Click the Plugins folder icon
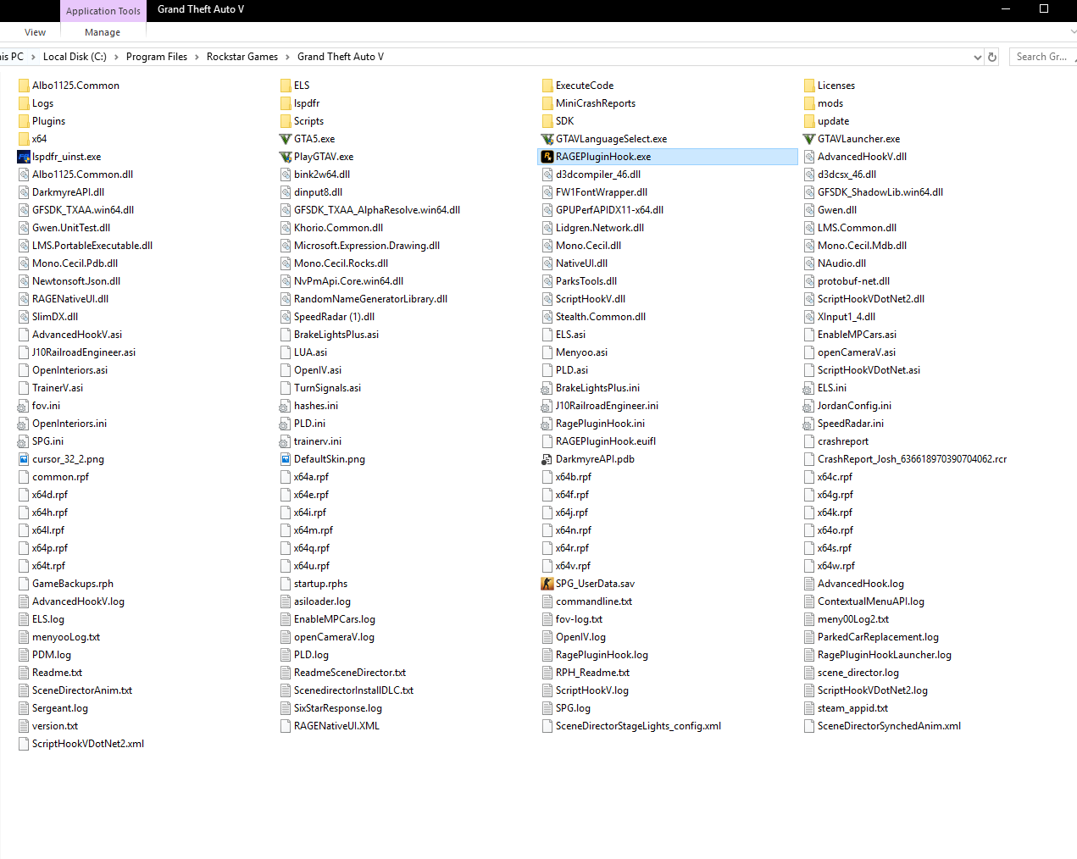The image size is (1077, 859). click(x=24, y=121)
